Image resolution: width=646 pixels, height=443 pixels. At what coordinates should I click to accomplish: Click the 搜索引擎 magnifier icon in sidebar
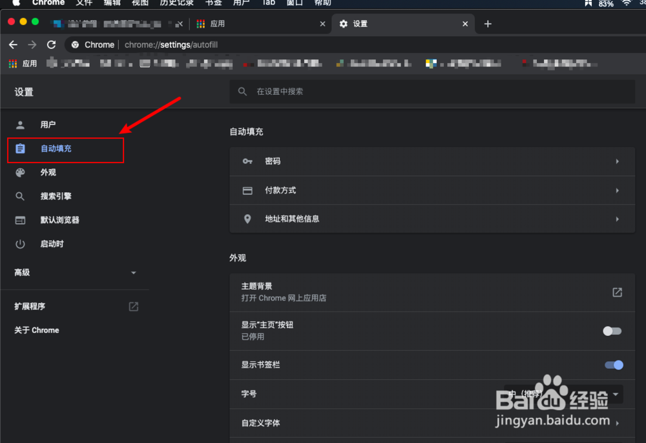click(20, 196)
